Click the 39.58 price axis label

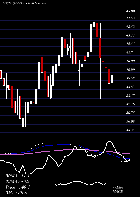[x=130, y=79]
